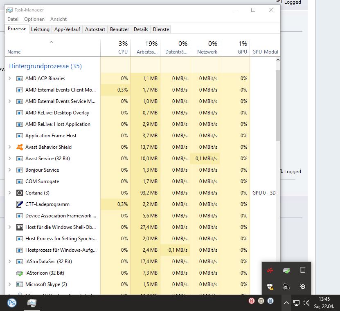Switch to the Details tab

(x=141, y=29)
